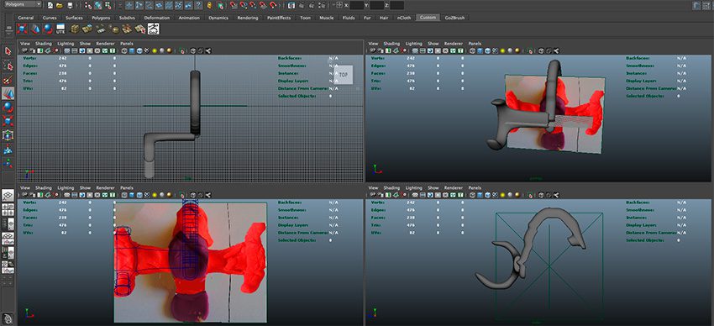
Task: Select the four view layout button
Action: point(8,209)
